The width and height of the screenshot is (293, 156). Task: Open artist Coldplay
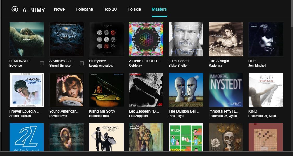135,66
